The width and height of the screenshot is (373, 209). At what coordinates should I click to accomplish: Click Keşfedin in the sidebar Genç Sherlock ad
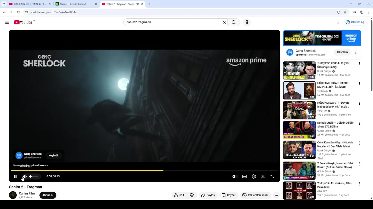tap(342, 52)
